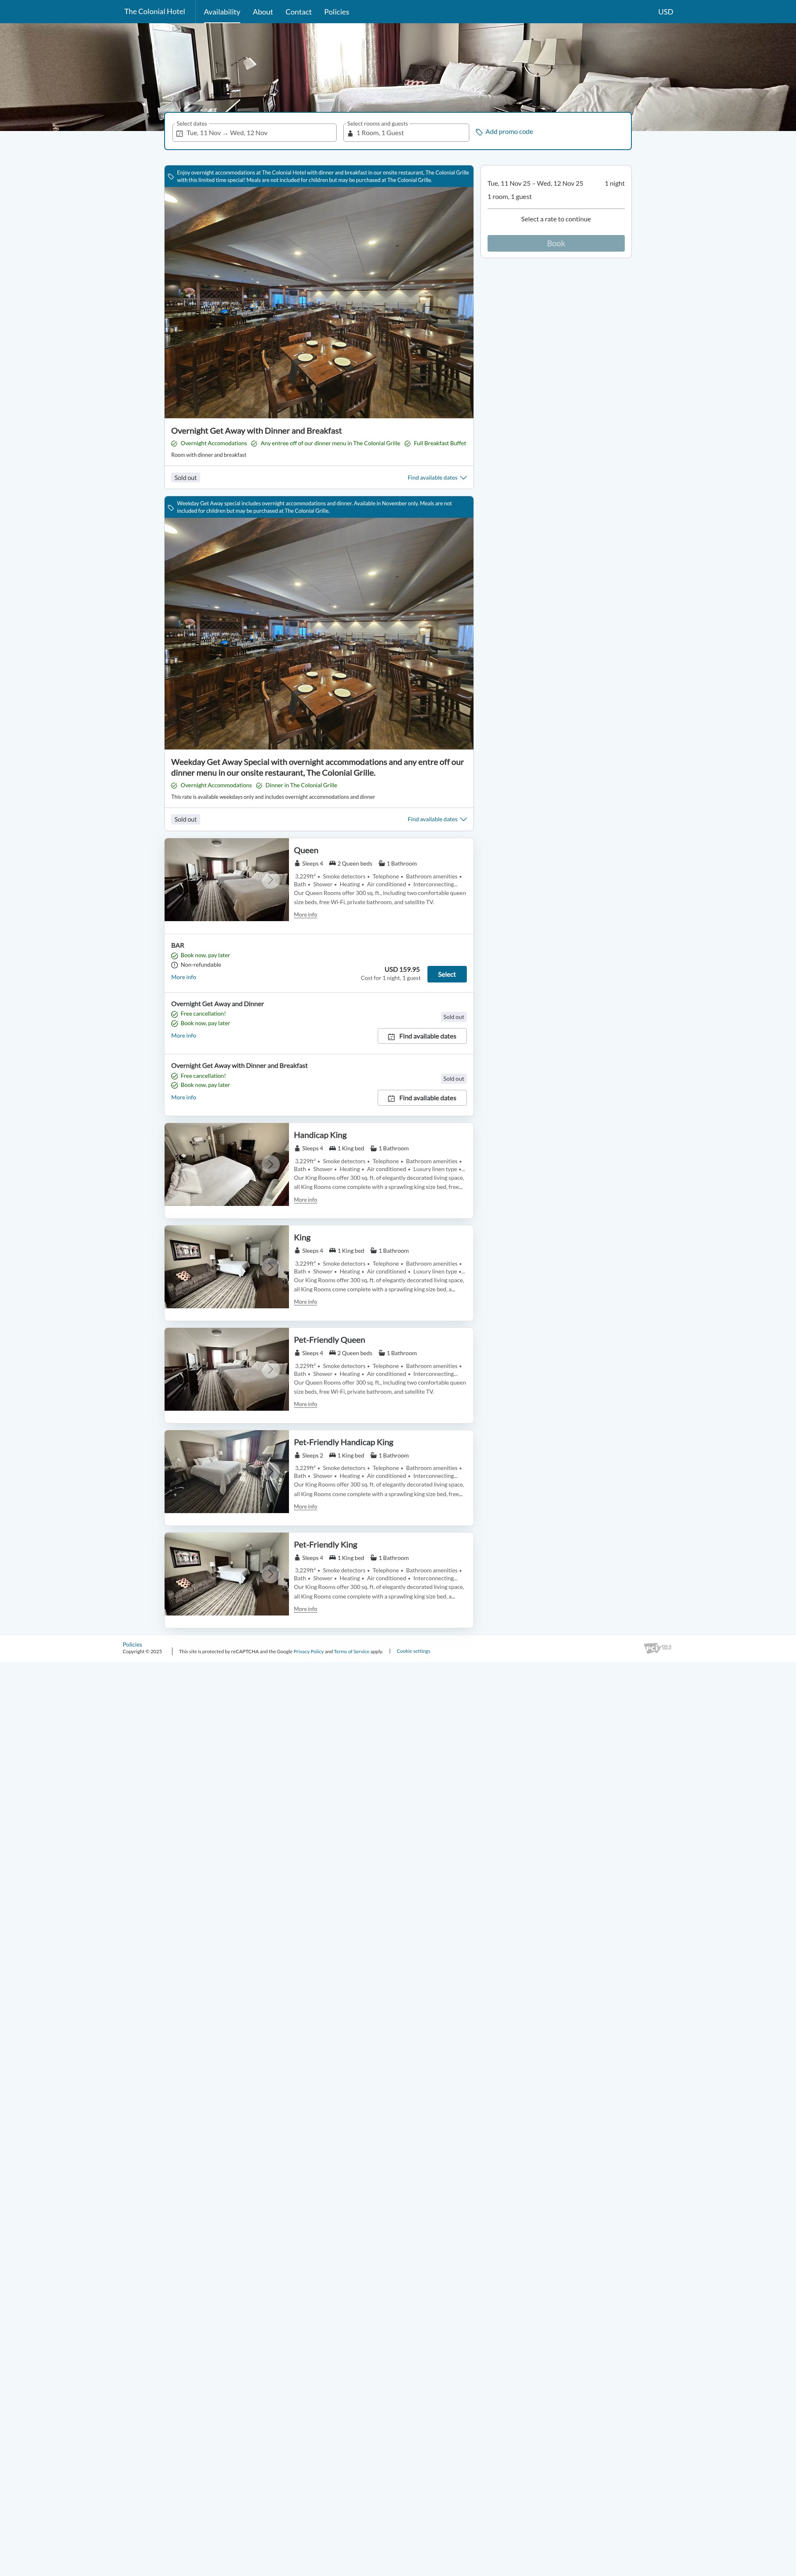Click the Sleeps 4 person icon for Queen
The width and height of the screenshot is (796, 2576).
(297, 863)
